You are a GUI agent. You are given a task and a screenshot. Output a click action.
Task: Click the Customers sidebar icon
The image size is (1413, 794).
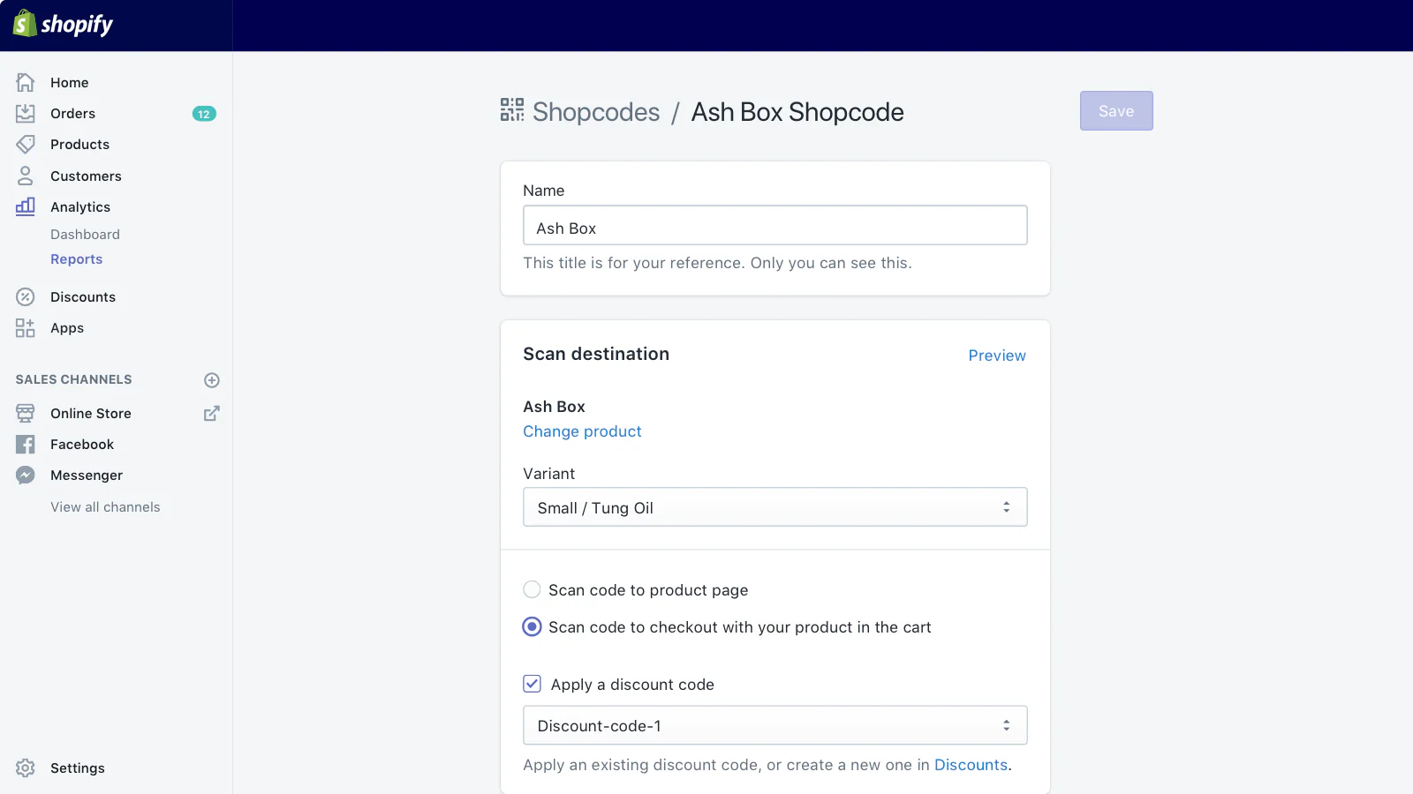click(25, 176)
